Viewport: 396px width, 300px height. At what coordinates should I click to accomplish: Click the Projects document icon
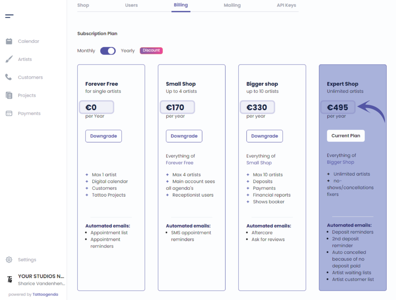pyautogui.click(x=9, y=95)
